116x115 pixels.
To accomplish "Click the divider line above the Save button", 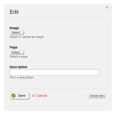I will click(58, 89).
